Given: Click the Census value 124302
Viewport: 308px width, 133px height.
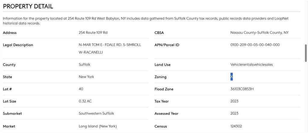Looking at the screenshot, I should [x=236, y=126].
